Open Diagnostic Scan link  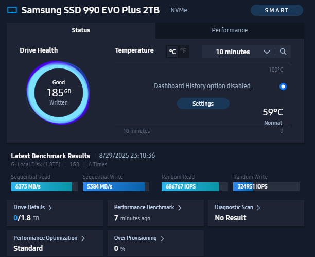pos(234,207)
